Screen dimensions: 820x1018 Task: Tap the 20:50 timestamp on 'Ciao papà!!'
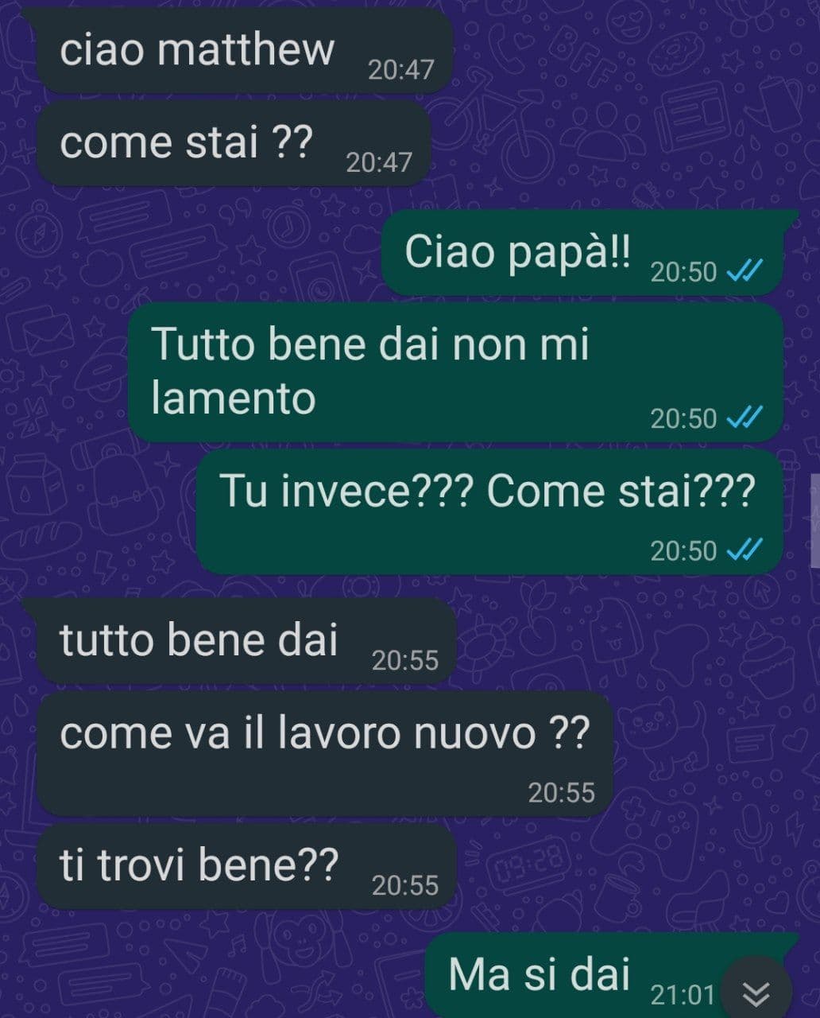coord(683,272)
